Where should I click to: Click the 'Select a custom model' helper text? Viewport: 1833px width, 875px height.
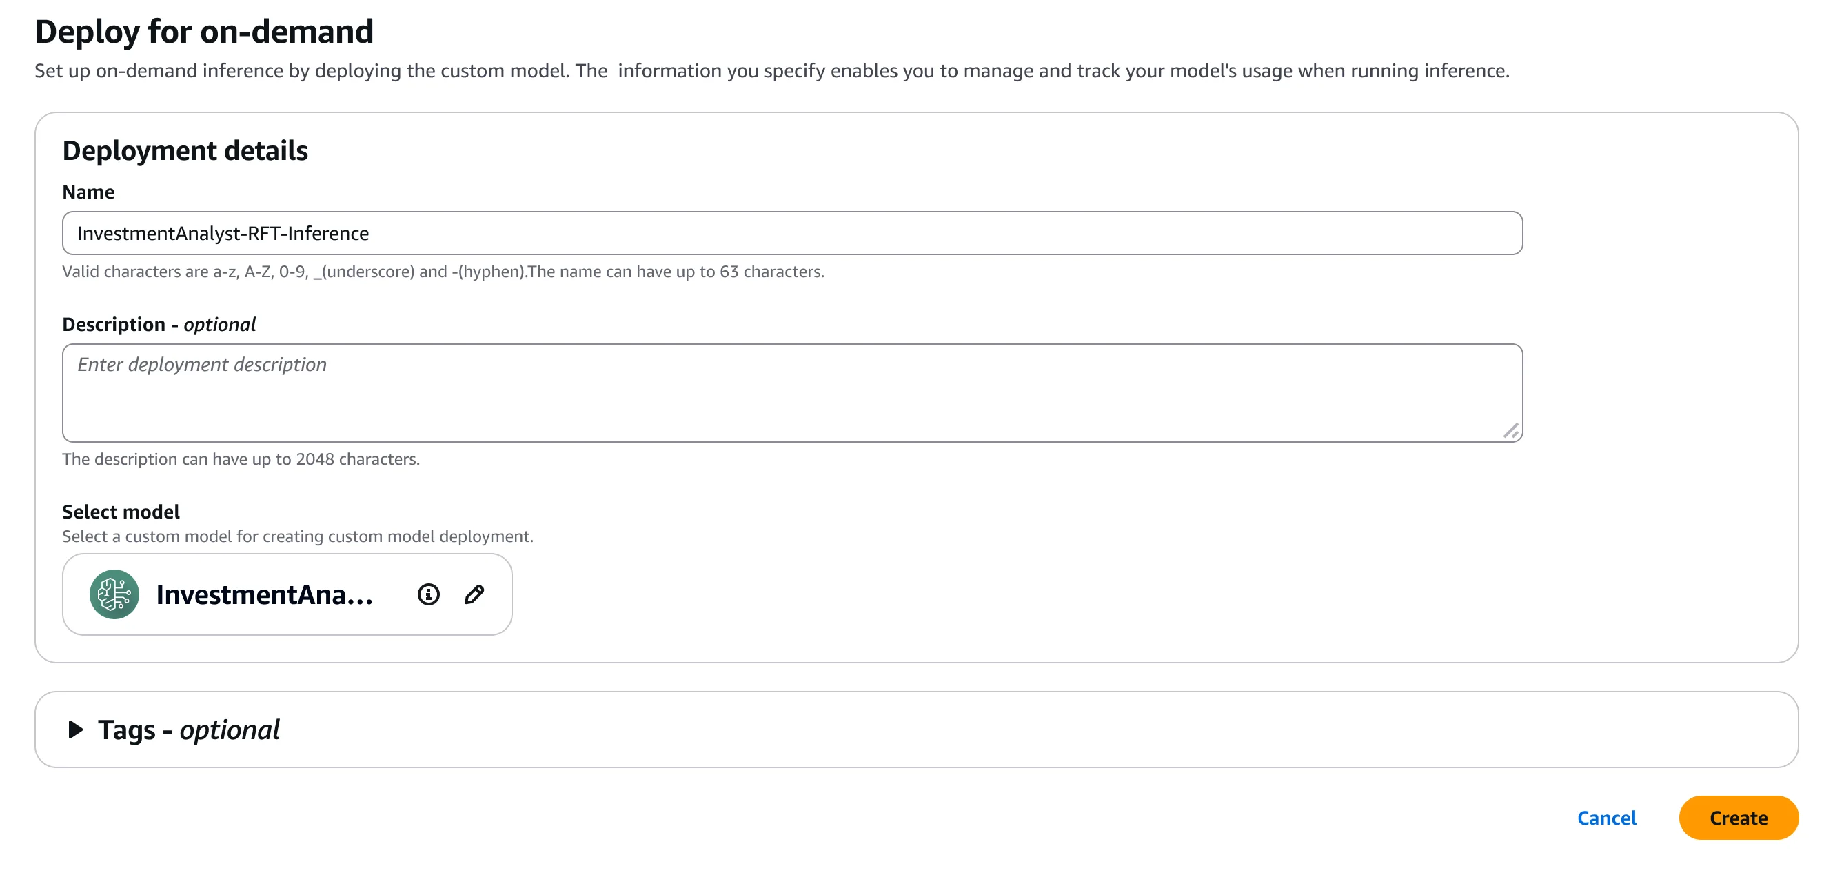click(x=297, y=536)
